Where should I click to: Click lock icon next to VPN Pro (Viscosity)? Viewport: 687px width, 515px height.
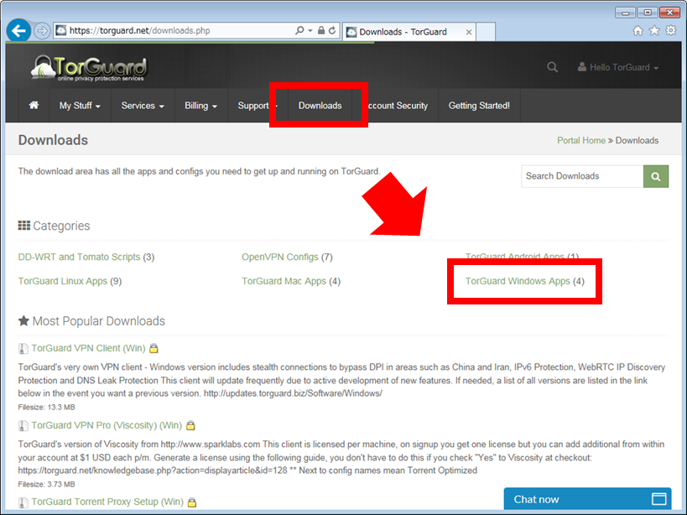[x=190, y=425]
